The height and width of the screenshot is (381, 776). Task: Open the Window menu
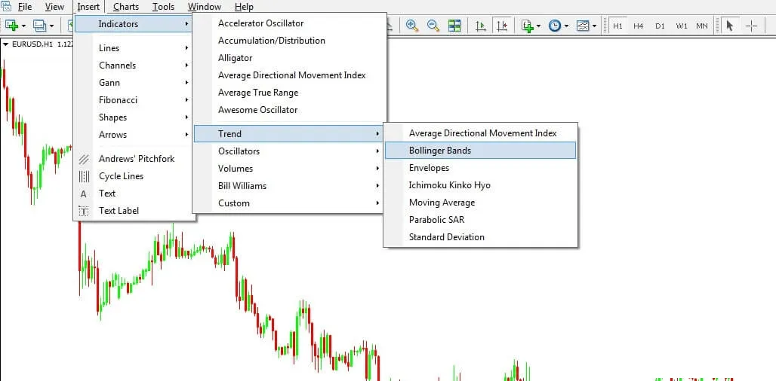click(205, 7)
